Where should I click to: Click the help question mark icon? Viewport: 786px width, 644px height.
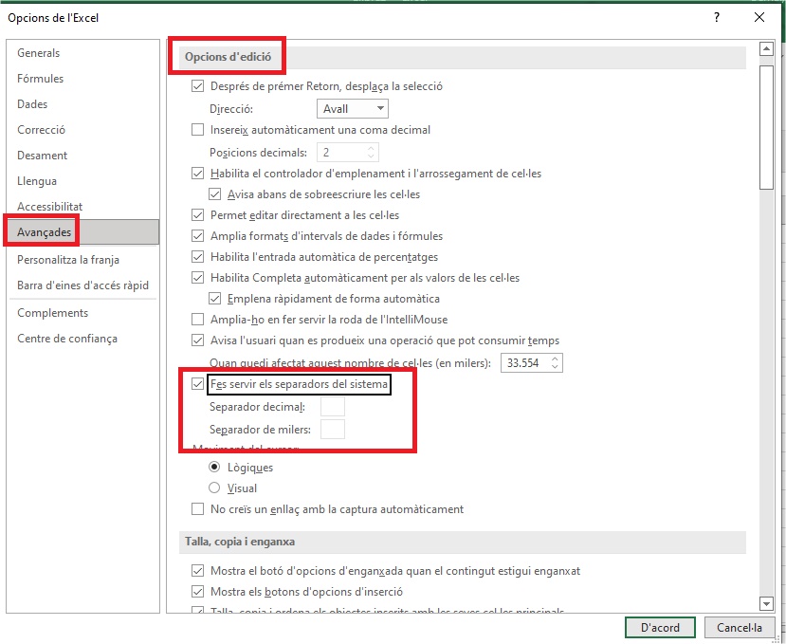717,18
